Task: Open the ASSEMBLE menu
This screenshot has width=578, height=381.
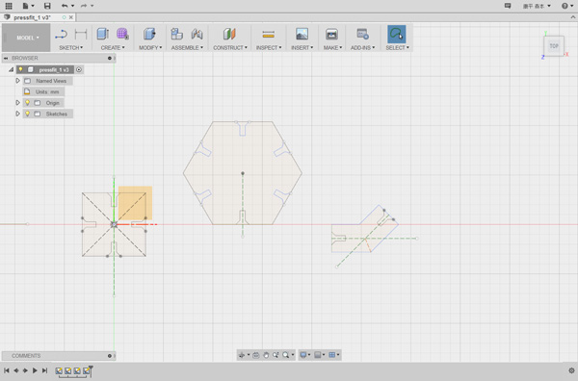Action: click(x=187, y=47)
